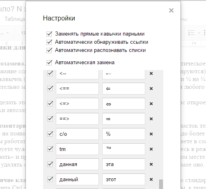Viewport: 206px width, 189px height.
Task: Delete the tm replacement row
Action: click(x=151, y=149)
